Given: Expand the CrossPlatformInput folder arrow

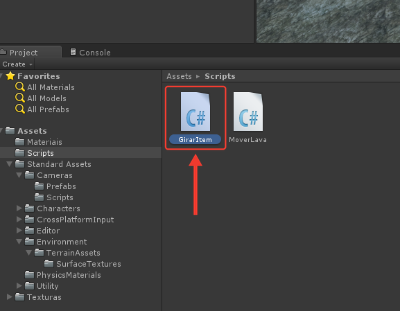Looking at the screenshot, I should click(x=19, y=220).
